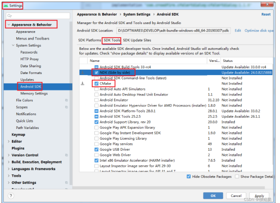The width and height of the screenshot is (280, 203).
Task: Select the SDK Tools tab
Action: tap(112, 40)
